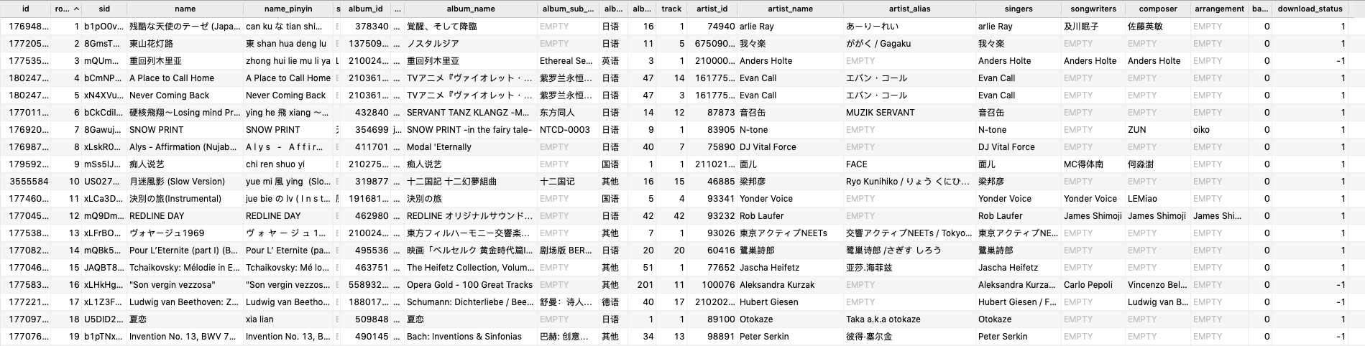Screen dimensions: 1365x346
Task: Click the artist_id value 98891
Action: click(721, 337)
